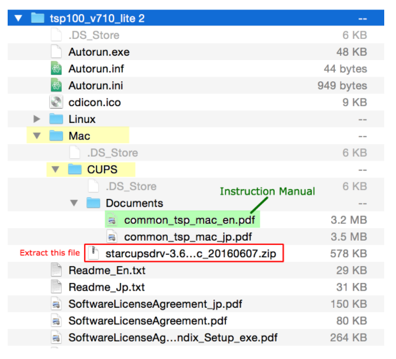Select the common_tsp_mac_jp.pdf file
The width and height of the screenshot is (396, 359).
click(188, 237)
